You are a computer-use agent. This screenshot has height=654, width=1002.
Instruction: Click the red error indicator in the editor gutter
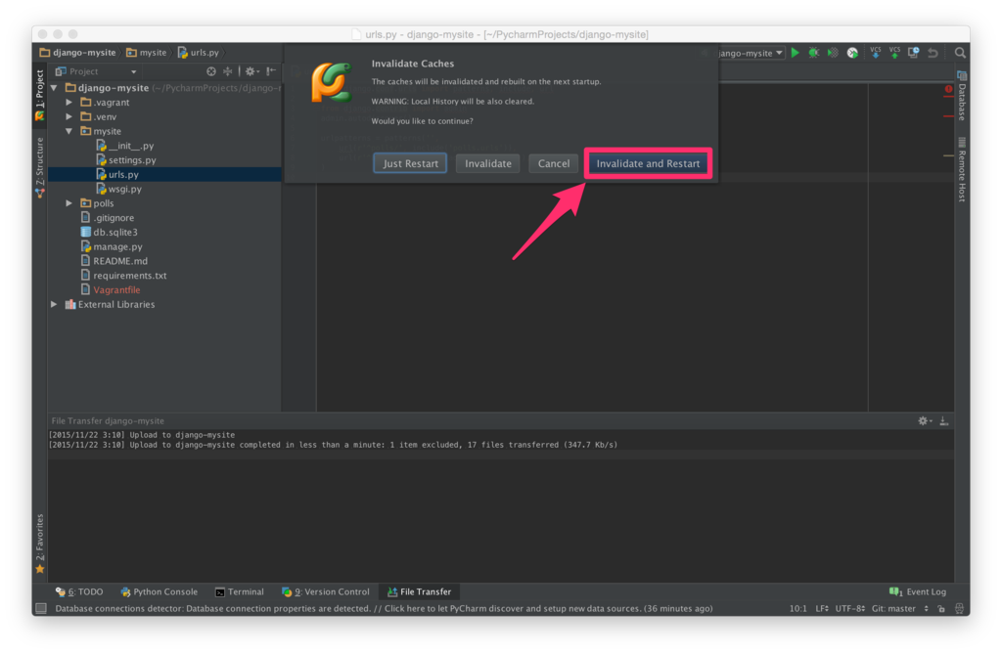point(948,89)
